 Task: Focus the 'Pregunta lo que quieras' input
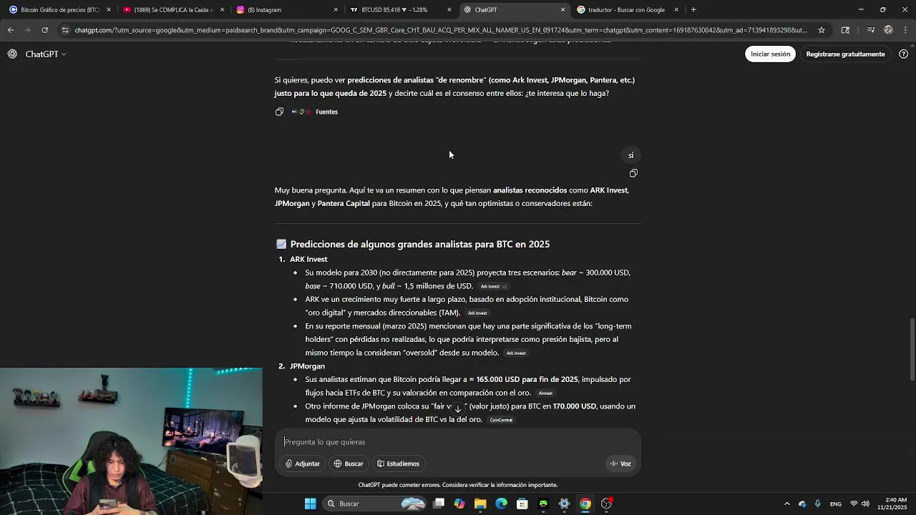coord(458,442)
